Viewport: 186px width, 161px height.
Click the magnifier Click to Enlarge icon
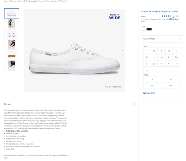click(105, 87)
